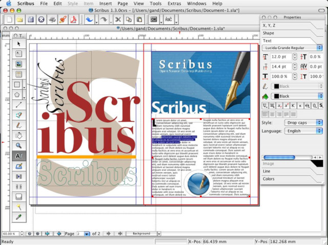Toggle Strikethrough text style

307,105
